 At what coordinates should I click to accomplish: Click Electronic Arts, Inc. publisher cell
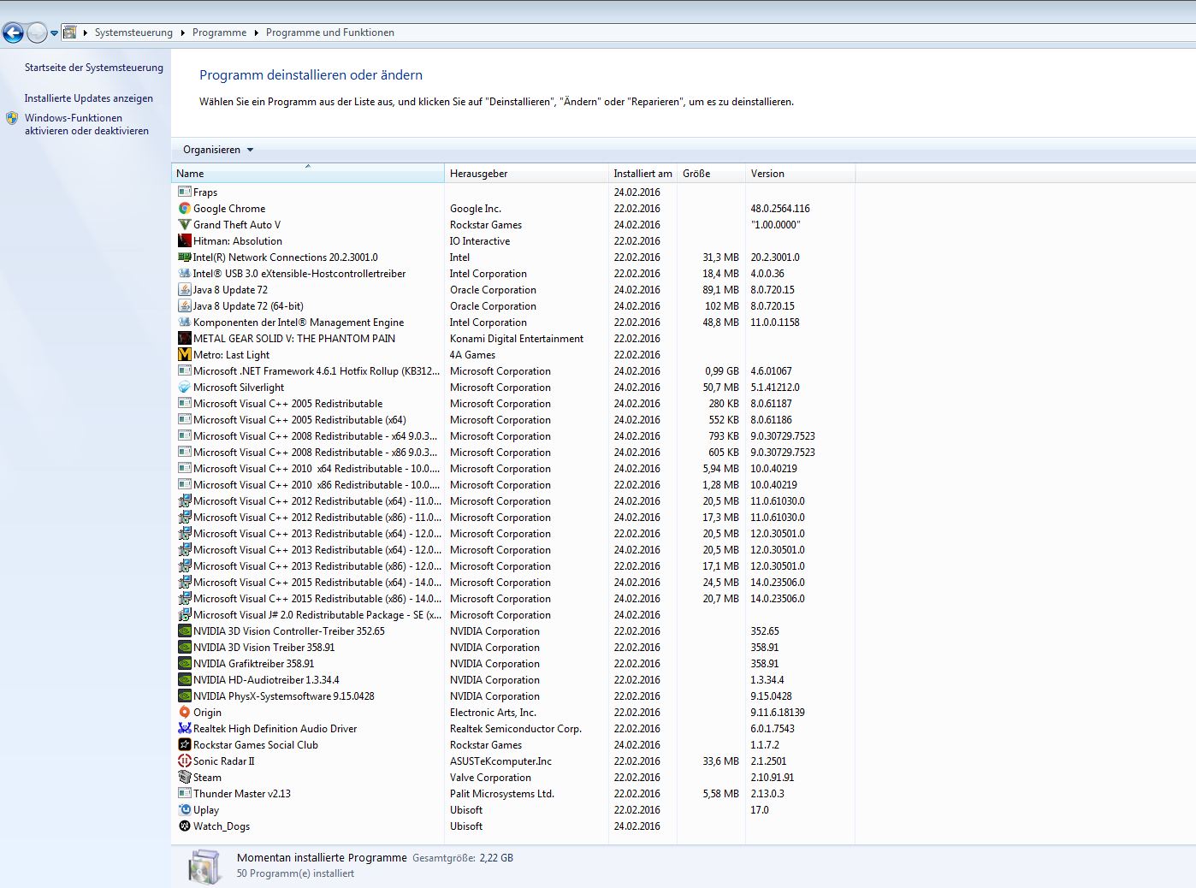click(493, 712)
